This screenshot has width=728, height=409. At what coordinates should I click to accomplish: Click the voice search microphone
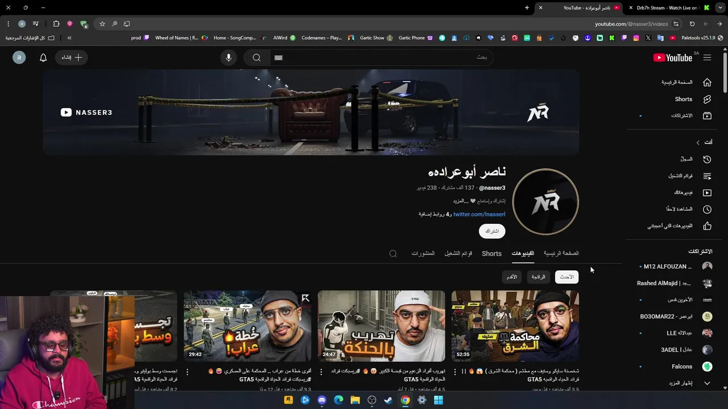point(229,57)
